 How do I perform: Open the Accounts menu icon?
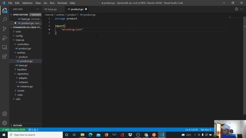[5, 114]
